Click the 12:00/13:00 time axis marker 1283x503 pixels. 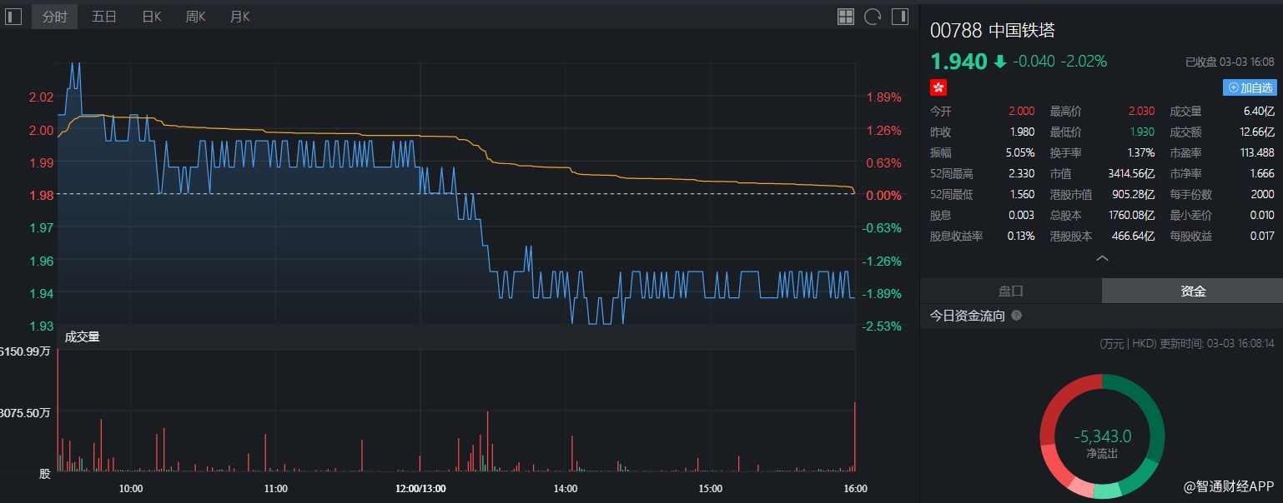(420, 489)
